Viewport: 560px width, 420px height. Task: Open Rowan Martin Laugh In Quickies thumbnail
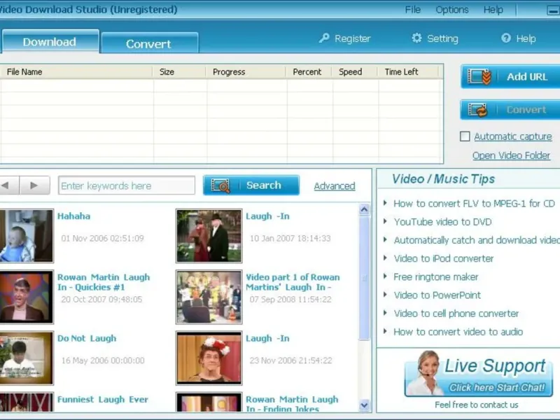click(x=26, y=297)
